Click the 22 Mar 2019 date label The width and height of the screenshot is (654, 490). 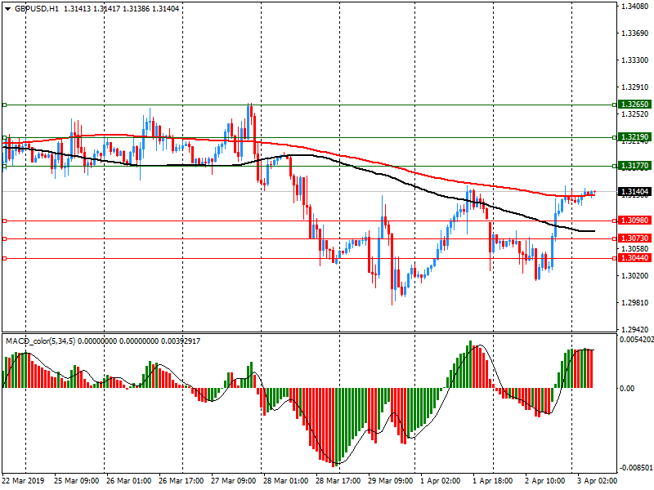coord(24,482)
